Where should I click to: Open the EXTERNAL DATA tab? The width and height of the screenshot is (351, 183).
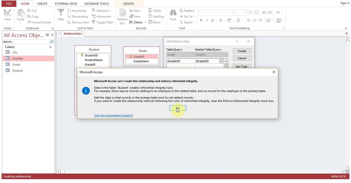pos(66,4)
